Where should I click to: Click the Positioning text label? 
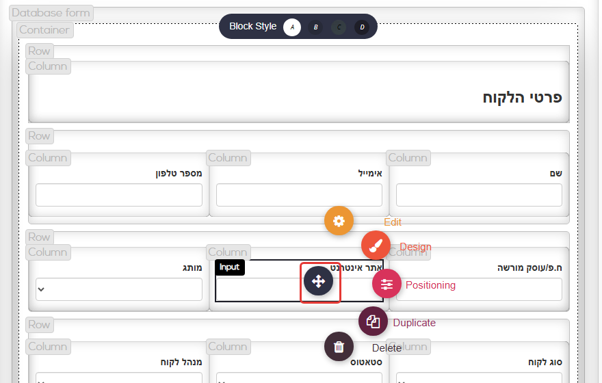pyautogui.click(x=430, y=285)
